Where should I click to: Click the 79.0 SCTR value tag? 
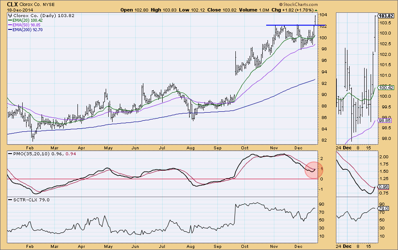[x=383, y=209]
